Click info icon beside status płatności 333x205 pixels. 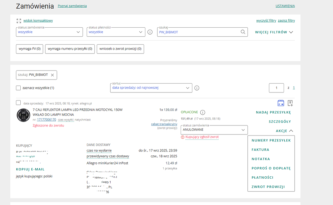(150, 32)
